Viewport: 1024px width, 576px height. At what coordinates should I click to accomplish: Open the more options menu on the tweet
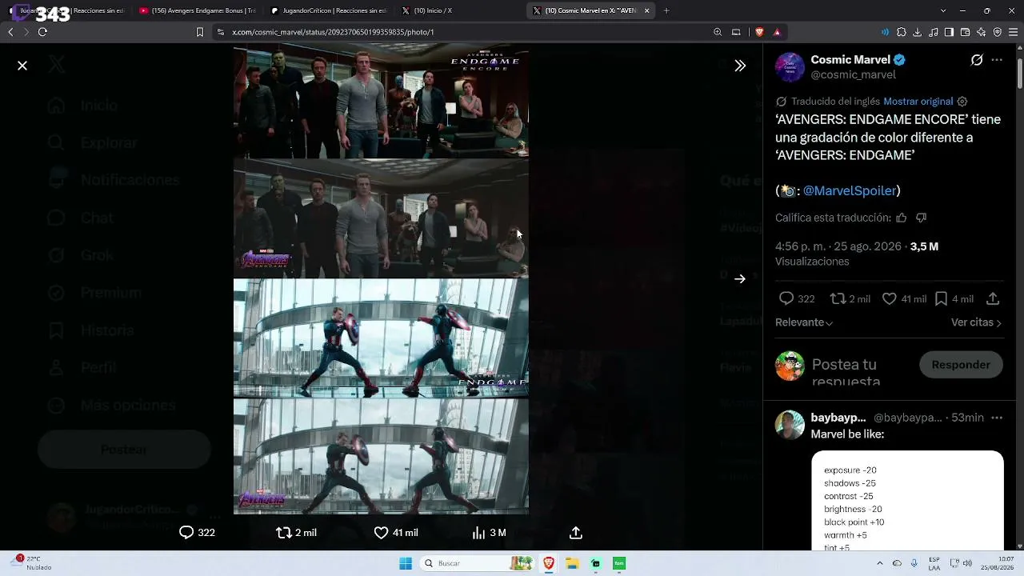click(997, 60)
